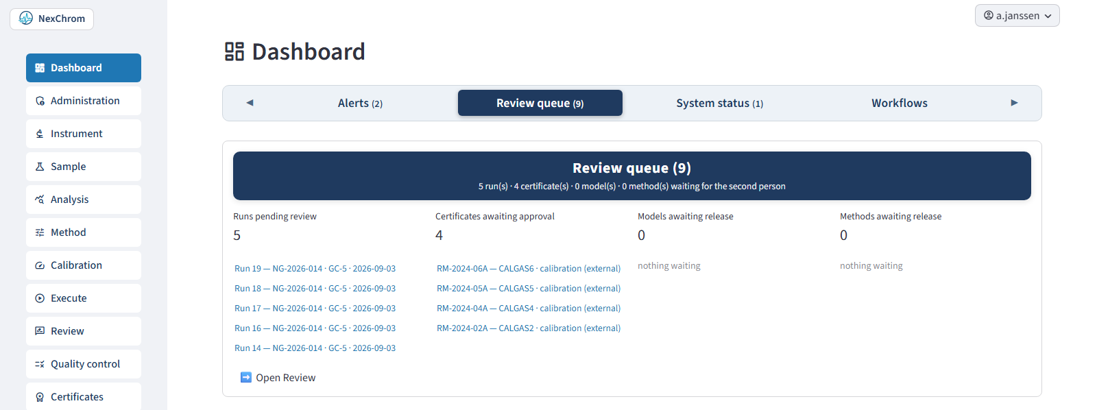Click the Certificates awaiting approval label
Screen dimensions: 1097x410
pos(495,217)
